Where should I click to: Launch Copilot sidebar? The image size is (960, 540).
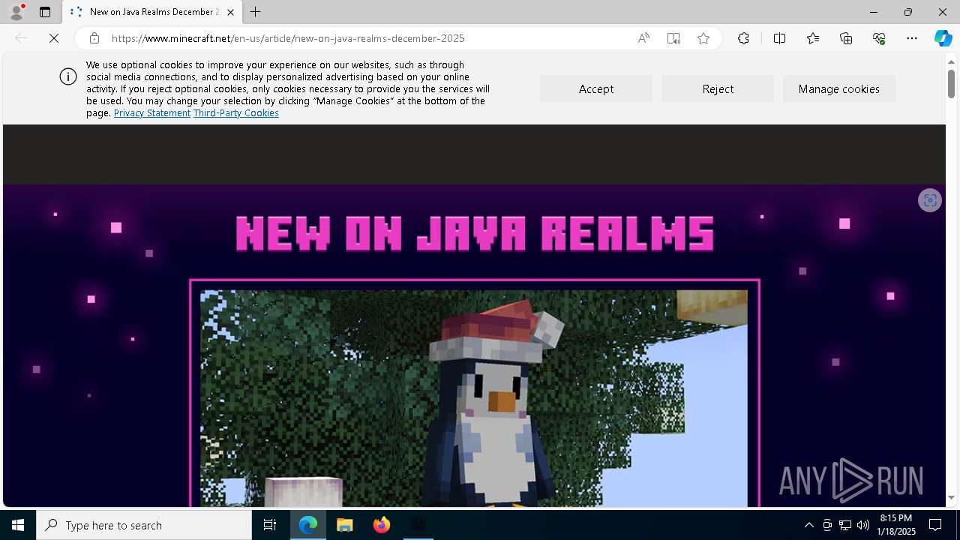[943, 38]
